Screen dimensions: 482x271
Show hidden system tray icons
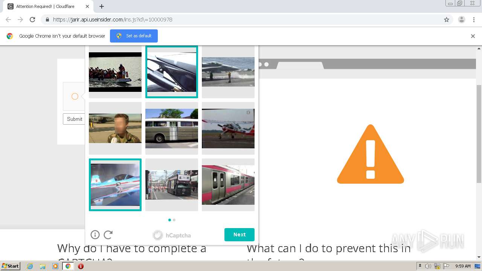pyautogui.click(x=420, y=266)
